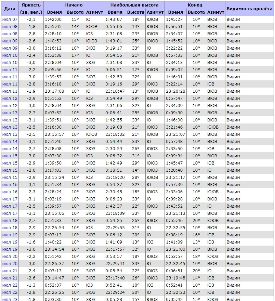Viewport: 275px width, 301px height.
Task: Click the Конец group header
Action: point(195,5)
